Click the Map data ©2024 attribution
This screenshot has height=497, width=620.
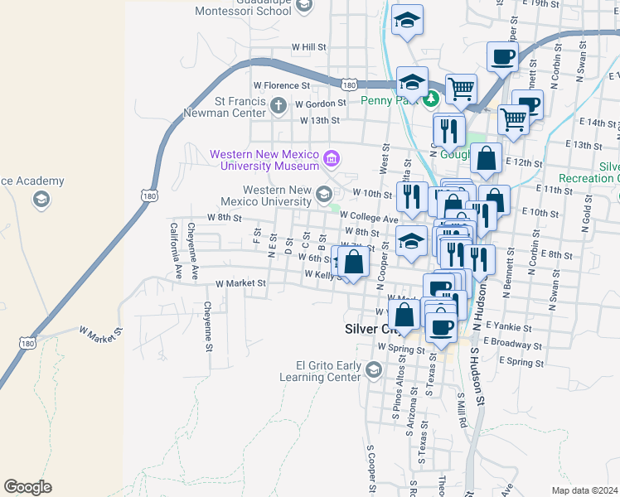(x=584, y=490)
